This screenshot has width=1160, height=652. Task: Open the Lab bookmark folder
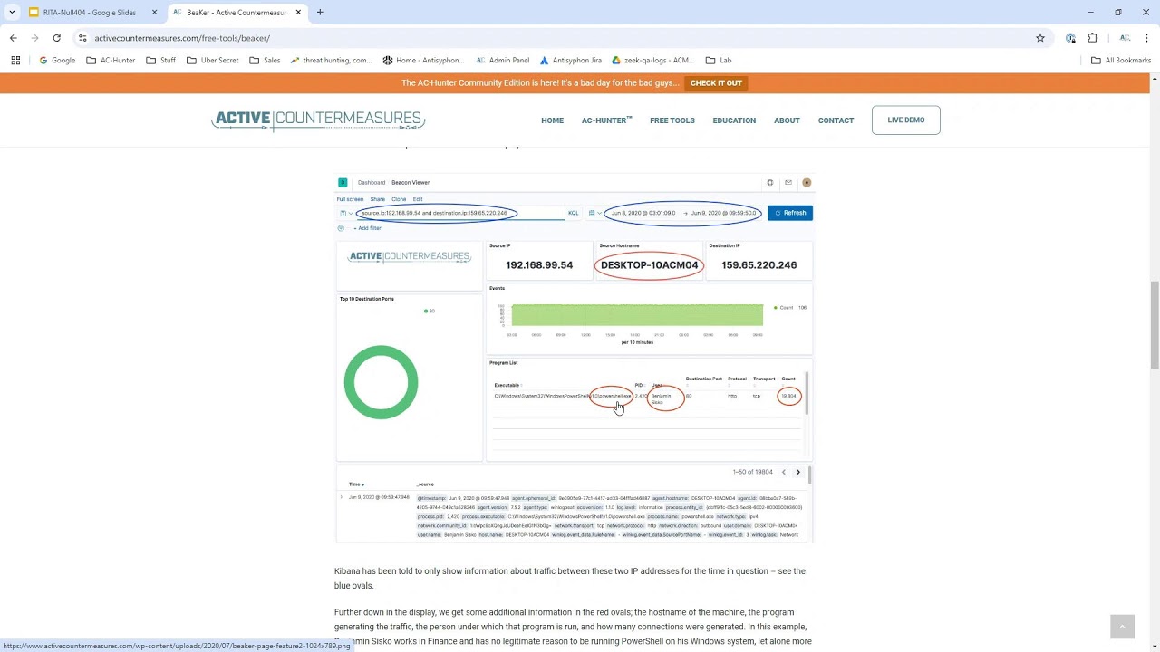point(719,60)
